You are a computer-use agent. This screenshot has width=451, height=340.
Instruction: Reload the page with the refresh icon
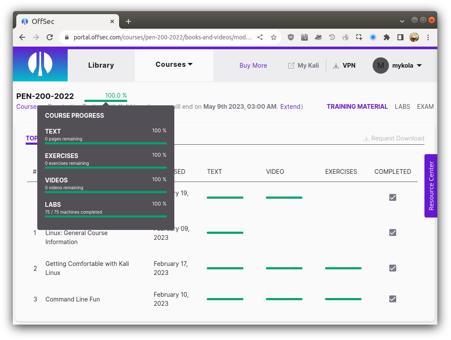(x=50, y=37)
